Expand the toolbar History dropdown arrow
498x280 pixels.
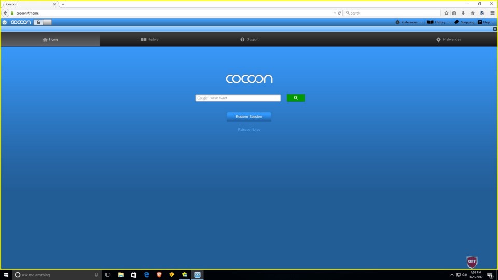(448, 22)
